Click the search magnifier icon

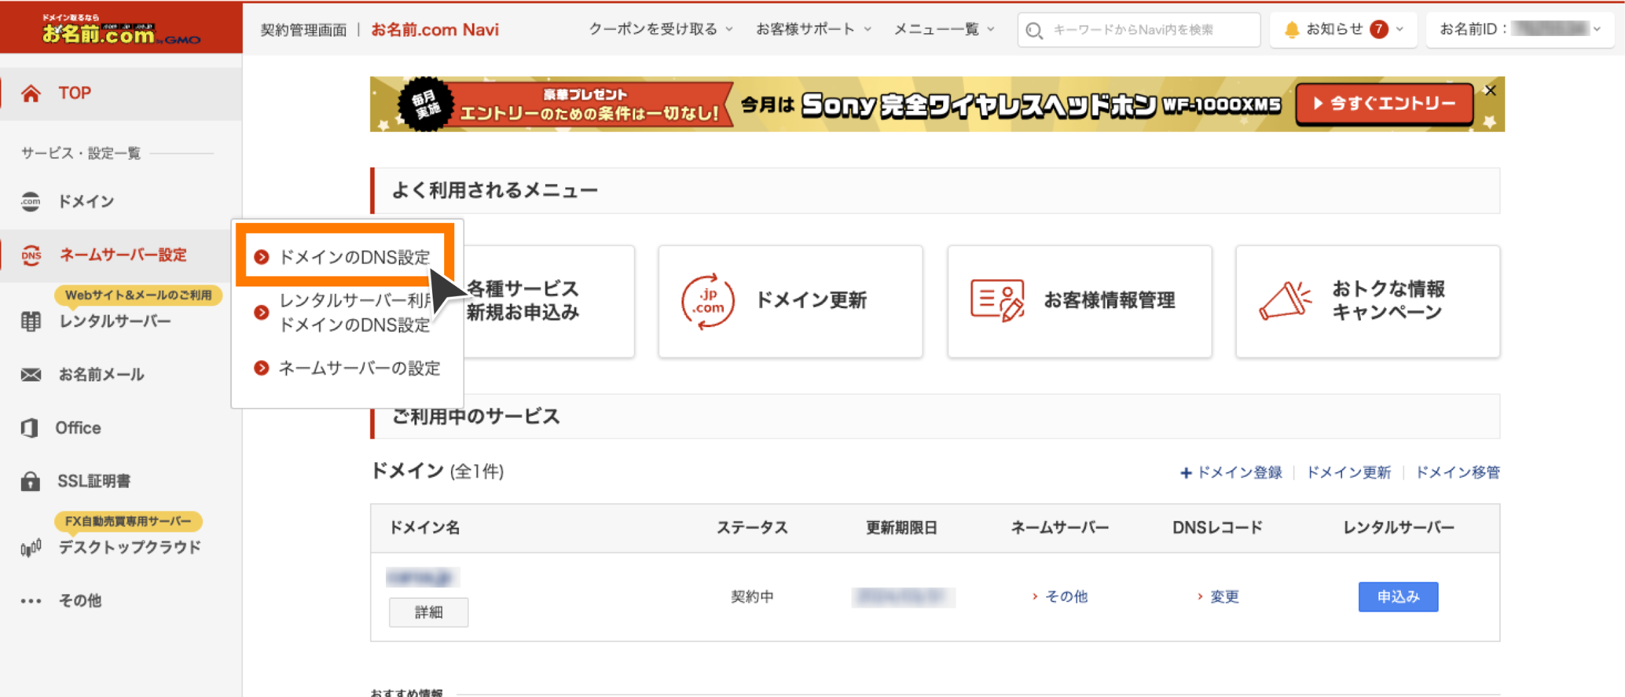click(x=1034, y=30)
